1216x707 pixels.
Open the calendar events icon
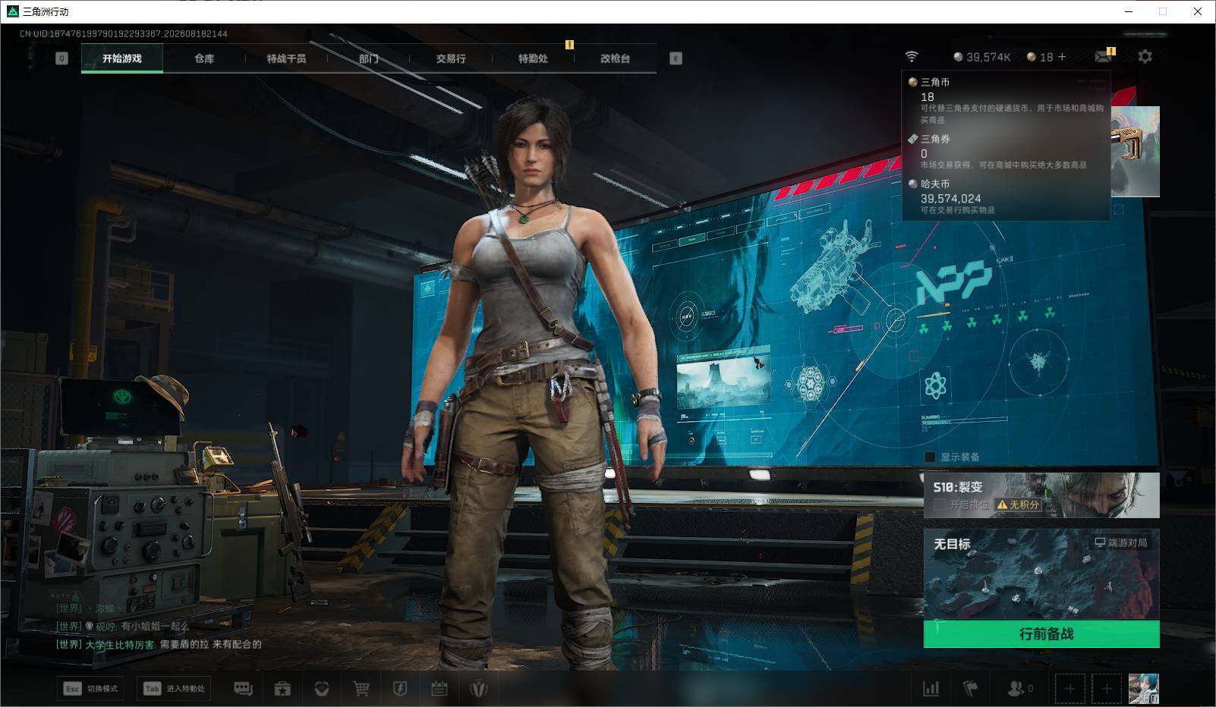point(439,689)
